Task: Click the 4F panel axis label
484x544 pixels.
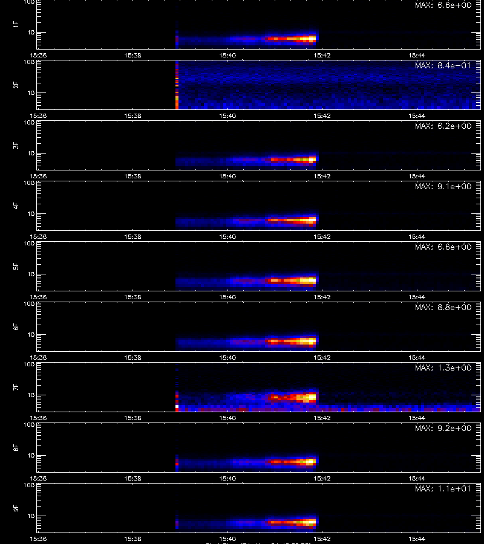Action: [x=16, y=206]
